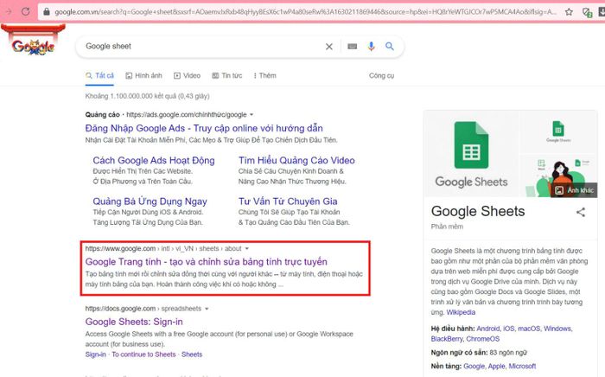Expand the Thêm search options menu
The height and width of the screenshot is (377, 605).
tap(263, 76)
